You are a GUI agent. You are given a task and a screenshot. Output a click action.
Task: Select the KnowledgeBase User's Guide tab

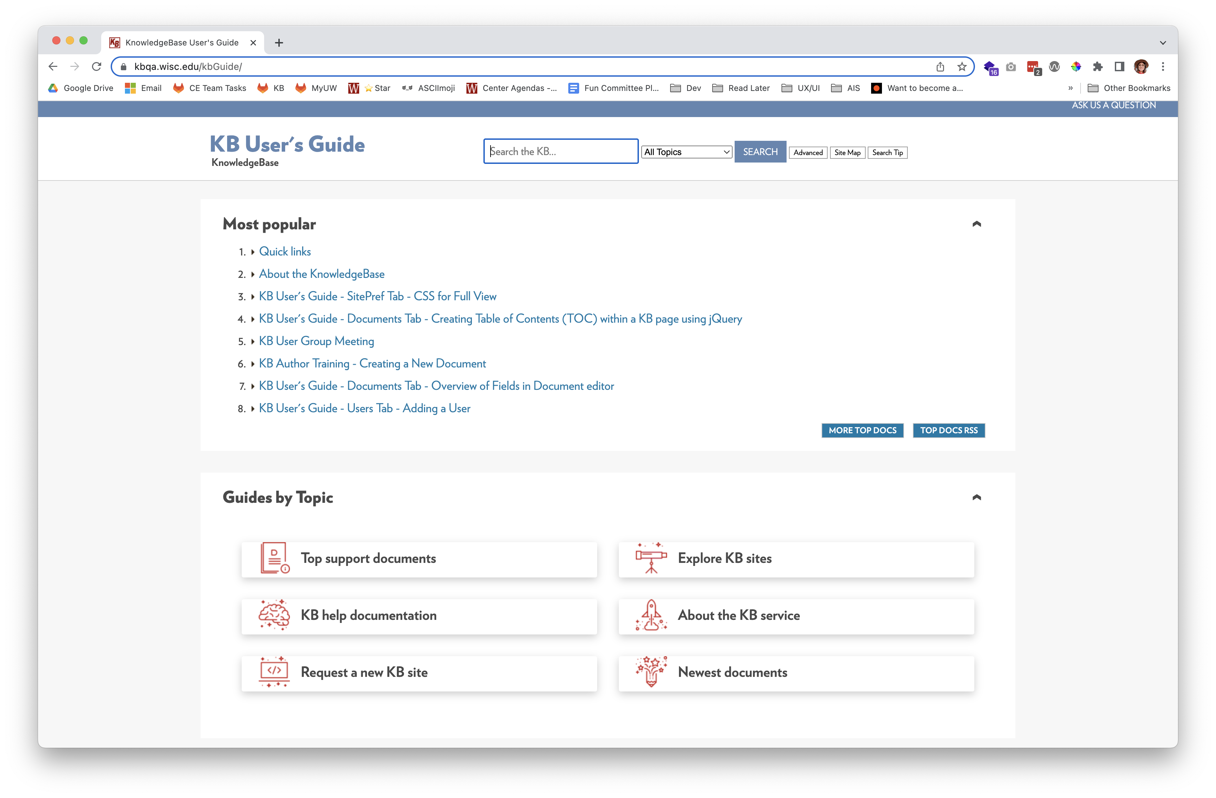[182, 43]
